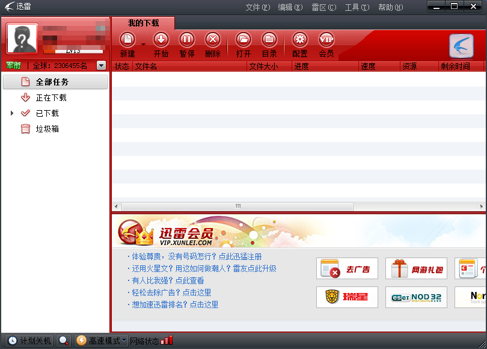Click the 网络状态 network signal indicator
Image resolution: width=487 pixels, height=349 pixels.
151,341
